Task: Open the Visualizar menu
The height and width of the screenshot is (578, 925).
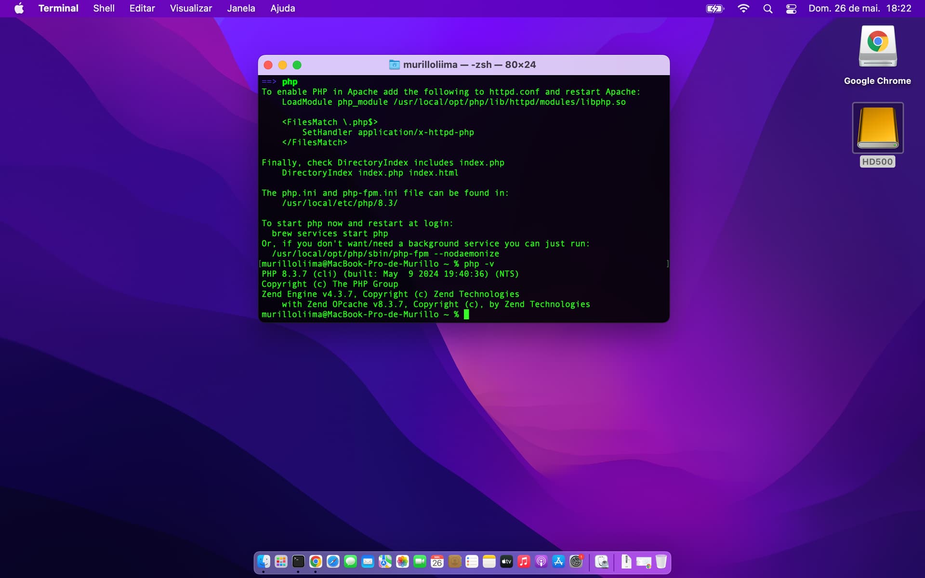Action: pos(191,8)
